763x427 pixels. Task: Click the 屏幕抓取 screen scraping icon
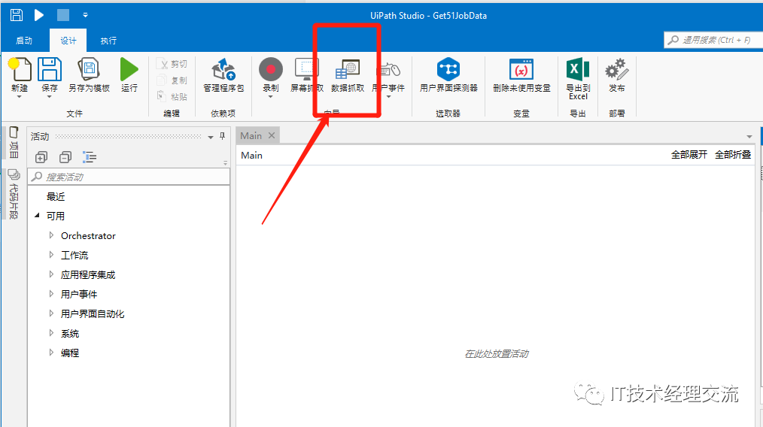(x=306, y=70)
